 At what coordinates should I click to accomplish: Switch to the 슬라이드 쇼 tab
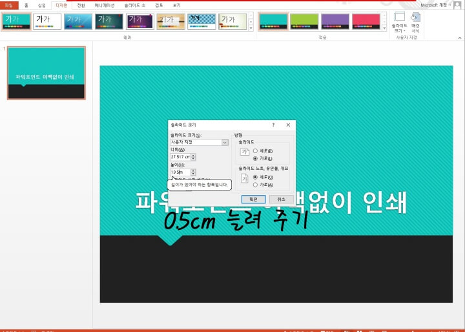[134, 5]
